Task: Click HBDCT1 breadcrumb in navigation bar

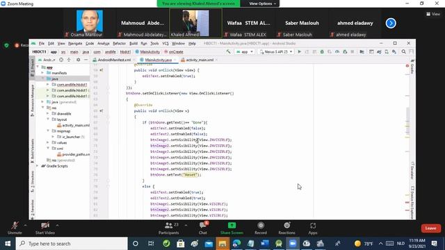Action: click(x=39, y=52)
